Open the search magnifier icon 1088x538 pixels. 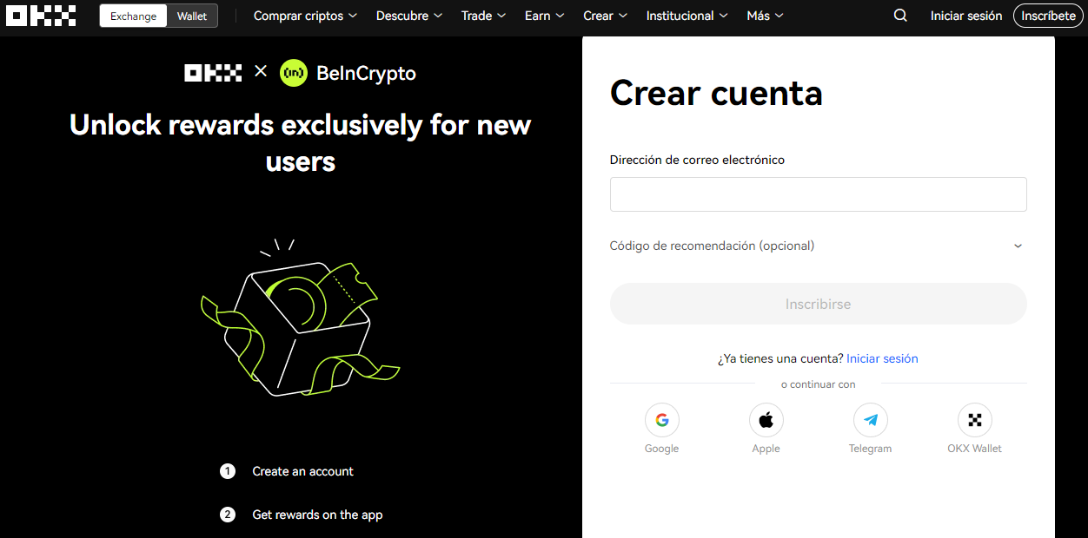click(x=900, y=16)
